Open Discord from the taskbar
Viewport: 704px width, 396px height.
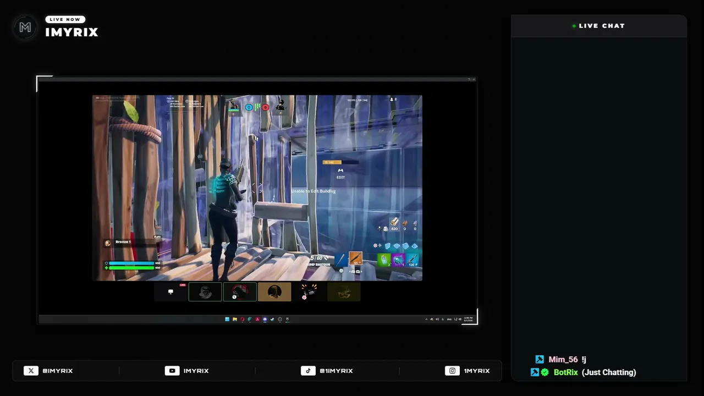[265, 319]
